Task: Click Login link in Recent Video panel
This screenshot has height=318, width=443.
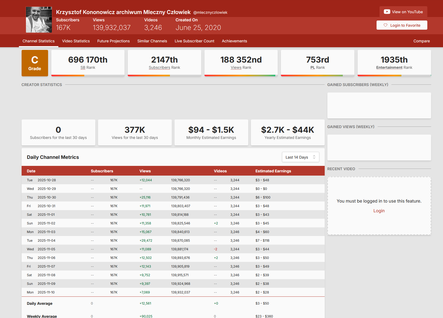Action: [x=379, y=211]
